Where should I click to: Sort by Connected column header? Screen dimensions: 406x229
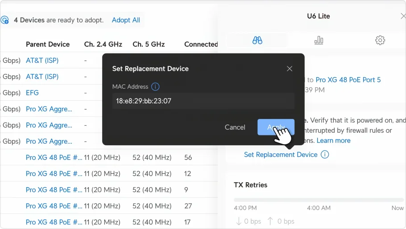point(201,45)
